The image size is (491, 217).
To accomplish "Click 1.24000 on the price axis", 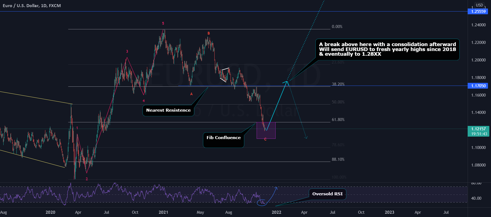I will 478,25.
